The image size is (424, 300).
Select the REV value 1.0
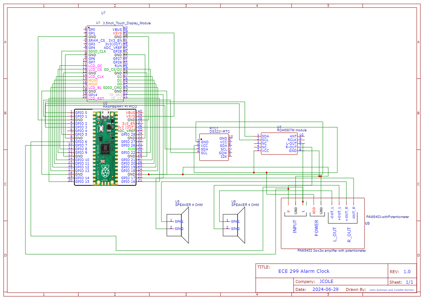tap(407, 272)
